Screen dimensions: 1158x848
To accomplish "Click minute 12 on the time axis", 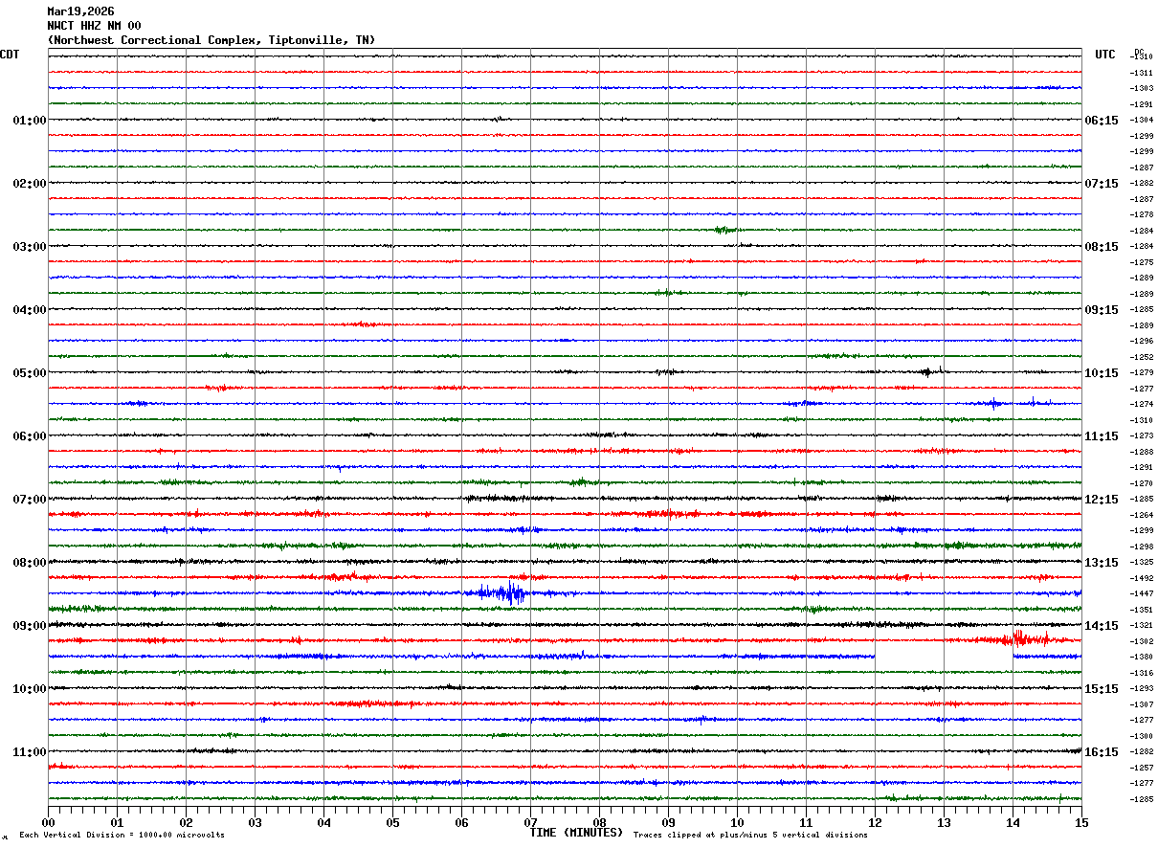I will click(875, 822).
